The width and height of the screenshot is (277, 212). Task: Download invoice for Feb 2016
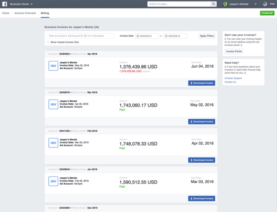pos(202,160)
